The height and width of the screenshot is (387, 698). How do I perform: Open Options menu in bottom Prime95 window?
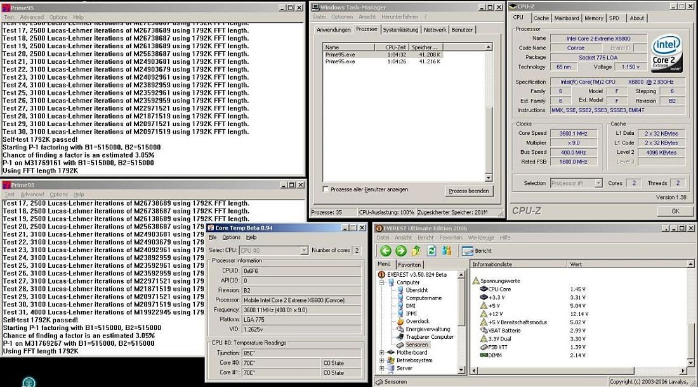[x=59, y=194]
